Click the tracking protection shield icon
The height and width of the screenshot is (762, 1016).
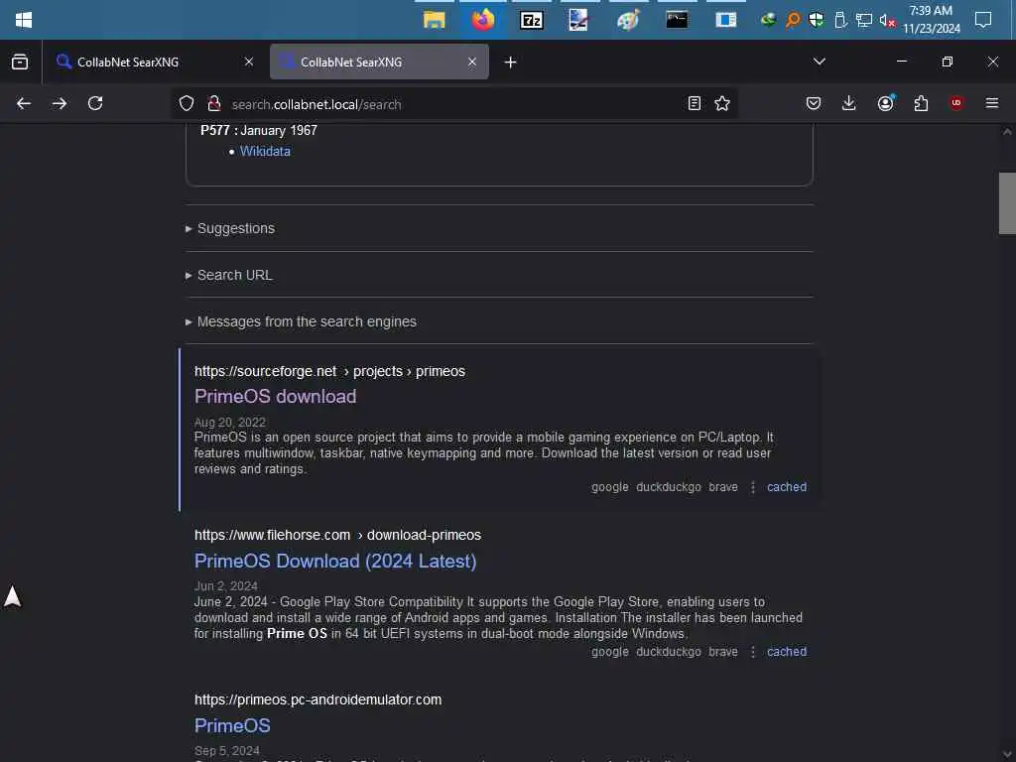click(187, 103)
